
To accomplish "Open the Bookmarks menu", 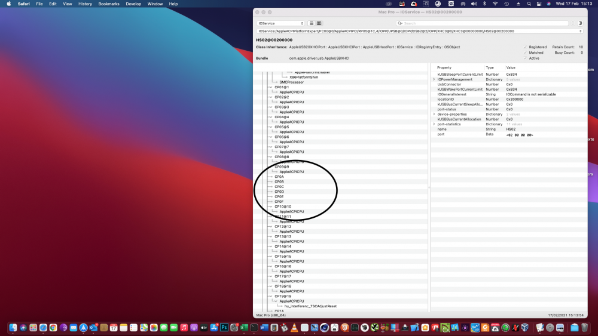I will [109, 4].
